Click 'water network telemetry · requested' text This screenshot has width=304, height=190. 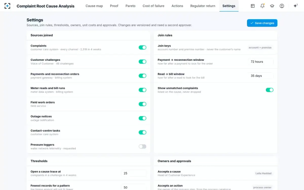coord(53,148)
